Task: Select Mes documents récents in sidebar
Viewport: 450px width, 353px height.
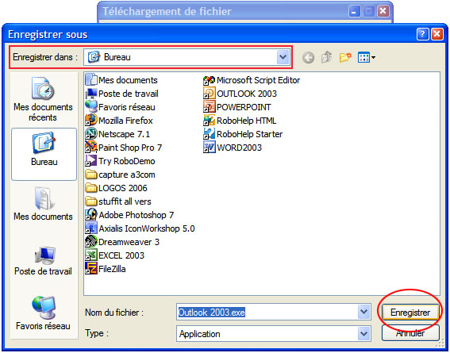Action: click(44, 99)
